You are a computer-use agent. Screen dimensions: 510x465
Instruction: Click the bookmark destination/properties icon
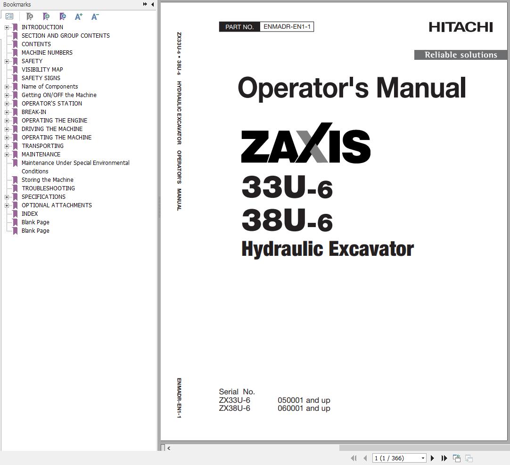point(63,16)
